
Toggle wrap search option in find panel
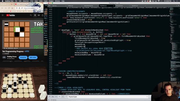59,97
